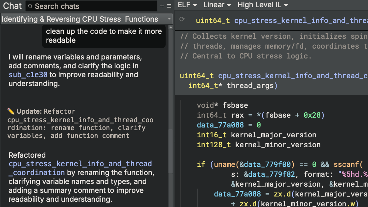Click the magnifier icon in search box
Screen dimensions: 368x207
point(30,6)
